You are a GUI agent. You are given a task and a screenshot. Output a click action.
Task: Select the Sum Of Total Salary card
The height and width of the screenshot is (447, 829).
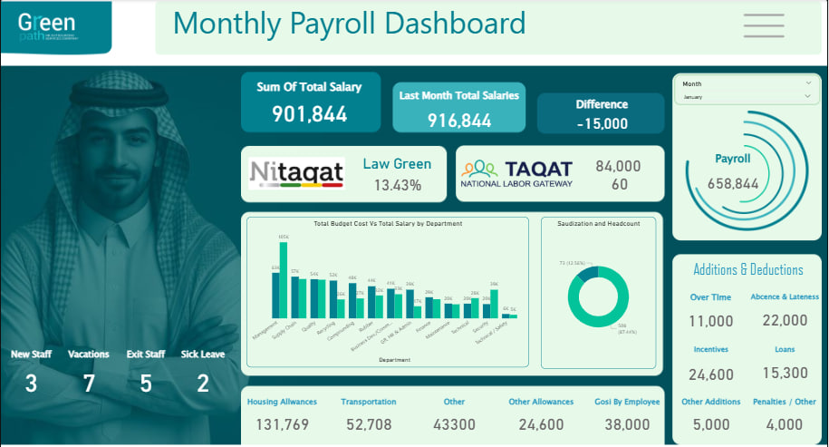[309, 102]
